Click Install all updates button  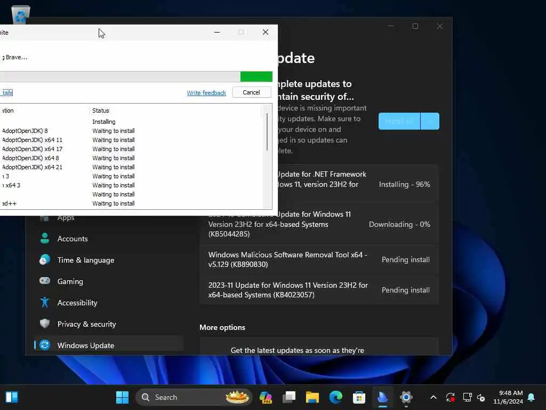tap(399, 121)
